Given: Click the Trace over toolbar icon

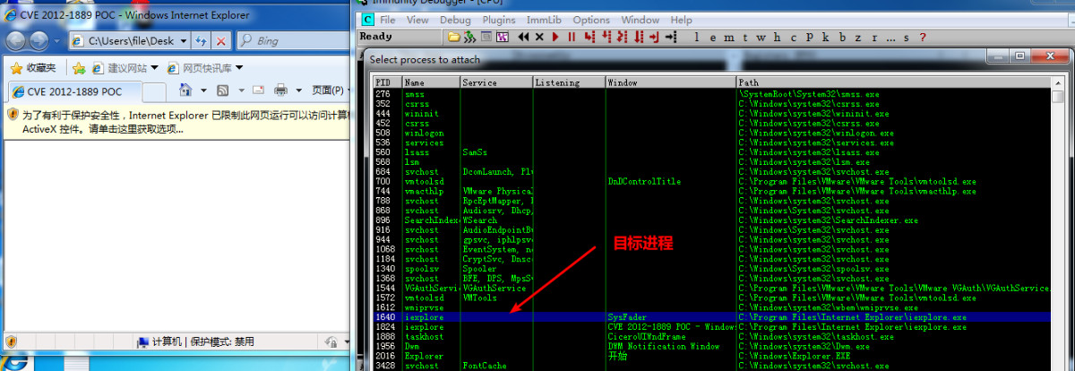Looking at the screenshot, I should pos(639,37).
